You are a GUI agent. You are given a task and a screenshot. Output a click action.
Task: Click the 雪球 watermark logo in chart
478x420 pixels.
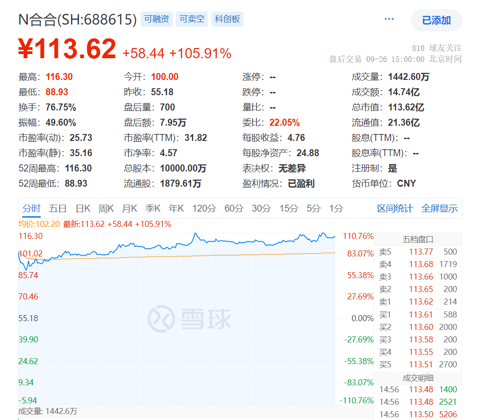[189, 318]
